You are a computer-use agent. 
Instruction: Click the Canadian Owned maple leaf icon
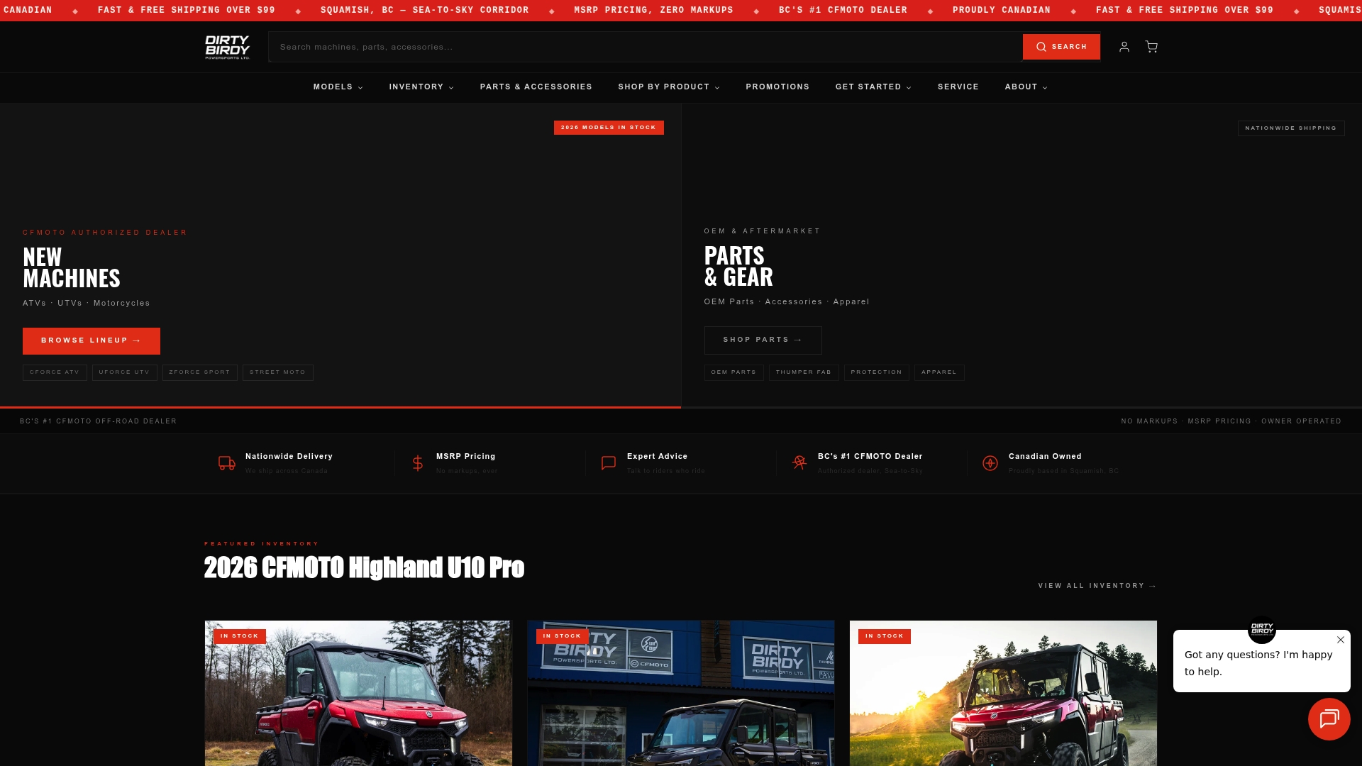pyautogui.click(x=990, y=463)
